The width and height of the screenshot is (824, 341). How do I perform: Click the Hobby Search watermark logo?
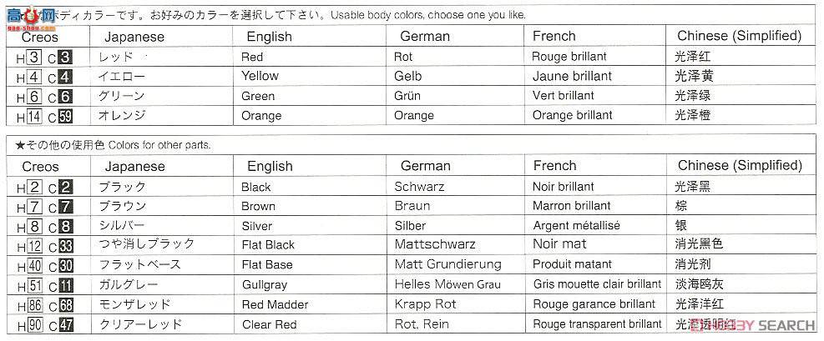point(751,324)
